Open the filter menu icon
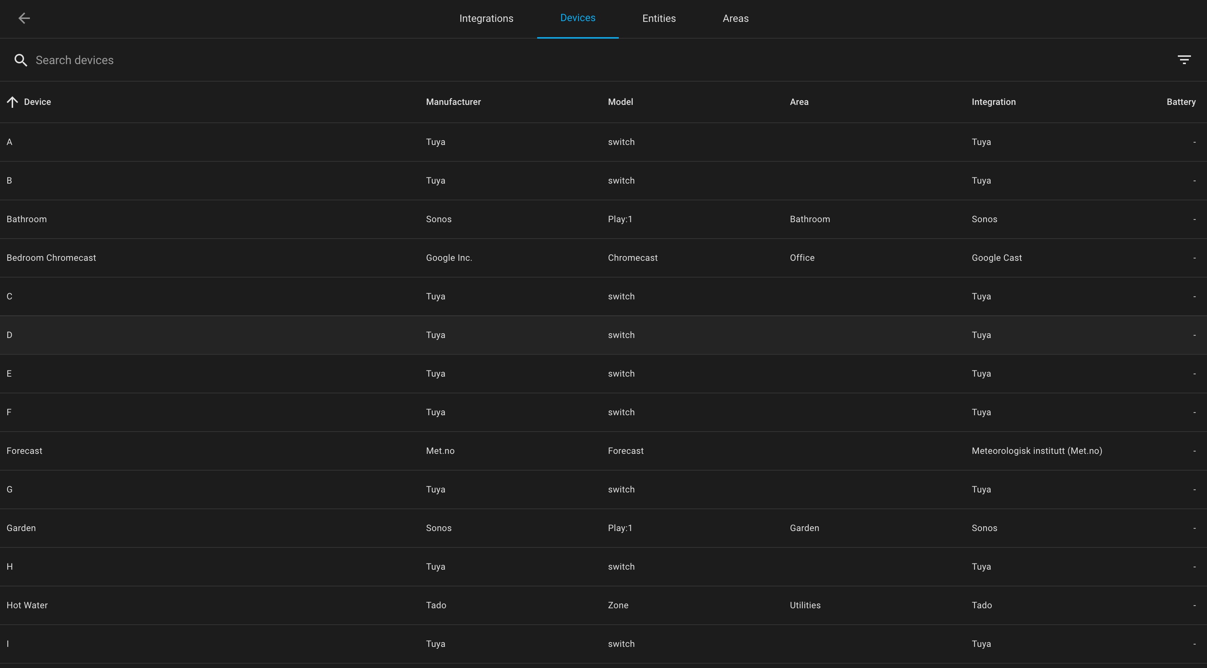1207x668 pixels. coord(1184,59)
